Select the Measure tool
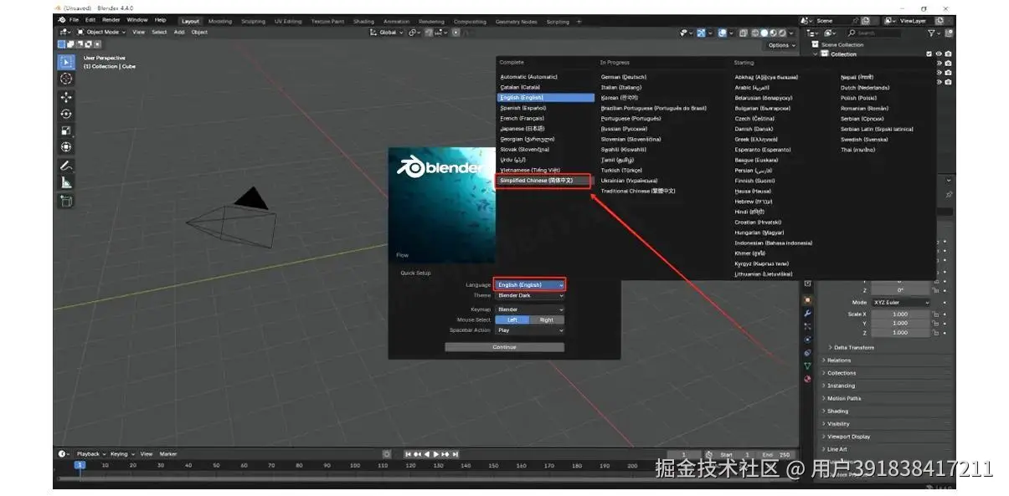This screenshot has width=1009, height=496. click(x=66, y=182)
